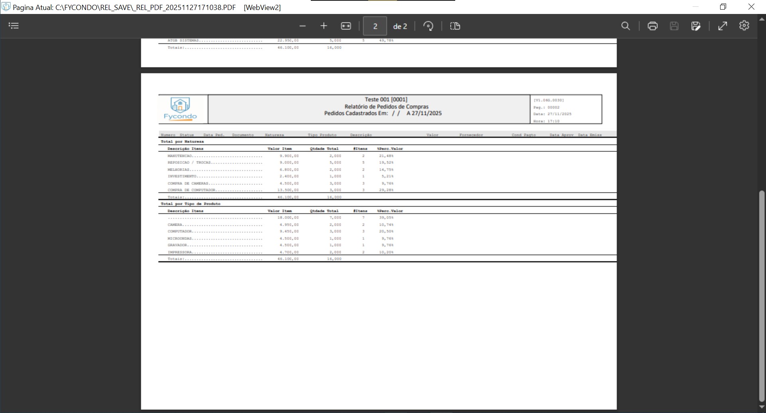Image resolution: width=766 pixels, height=413 pixels.
Task: Rotate the PDF page
Action: tap(428, 26)
